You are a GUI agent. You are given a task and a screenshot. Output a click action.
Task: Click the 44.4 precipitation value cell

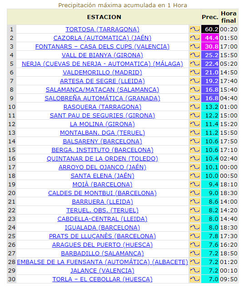point(210,38)
